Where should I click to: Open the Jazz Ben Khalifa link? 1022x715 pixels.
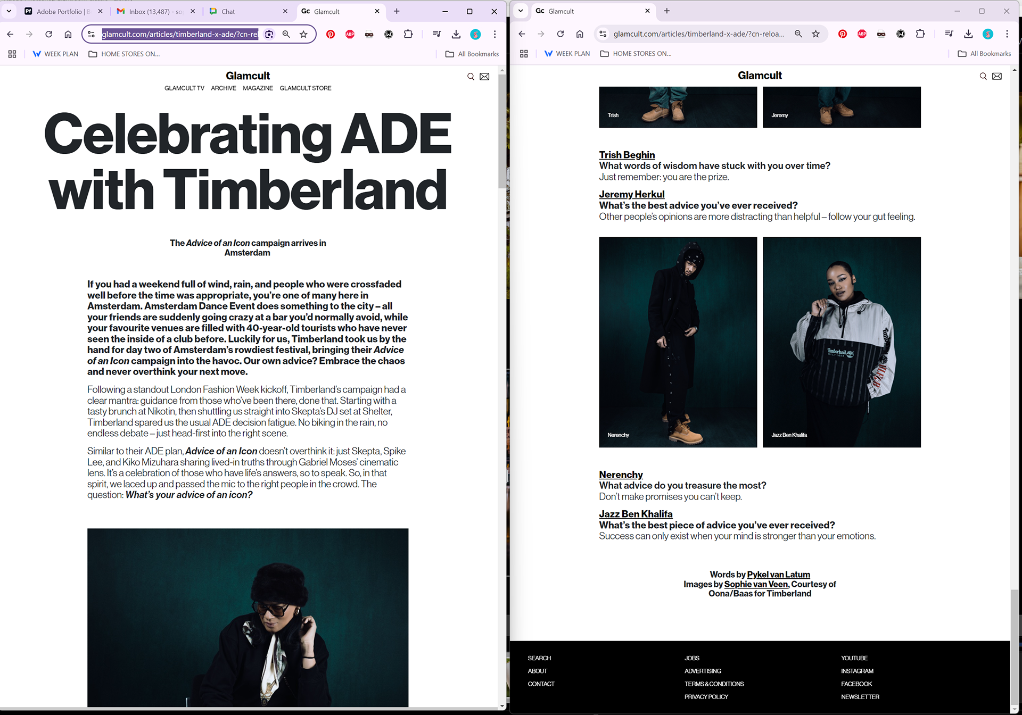[636, 514]
